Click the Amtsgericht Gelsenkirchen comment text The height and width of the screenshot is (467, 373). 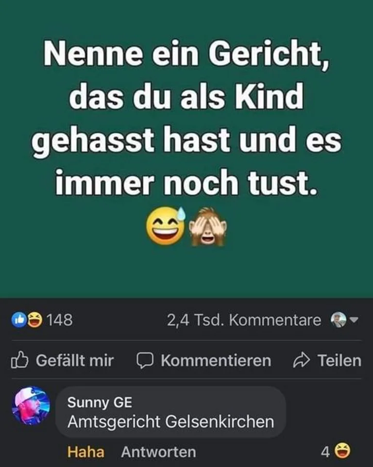point(171,422)
